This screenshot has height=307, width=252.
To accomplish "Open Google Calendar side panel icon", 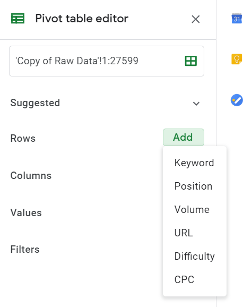I will [x=237, y=19].
